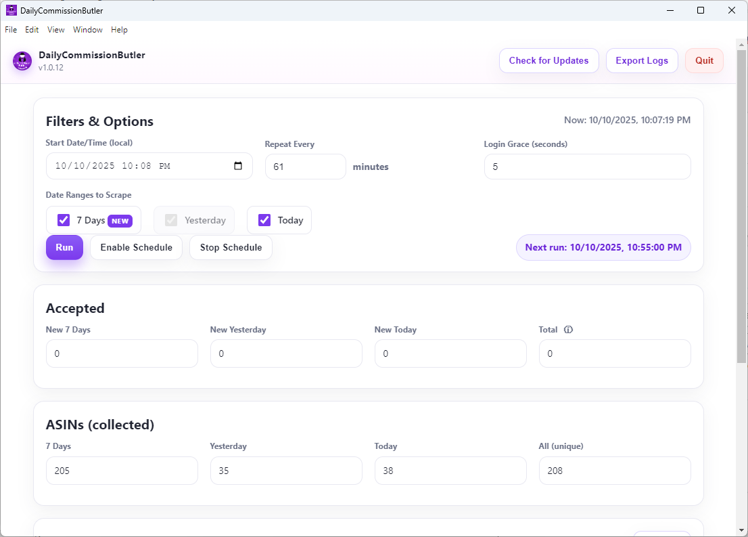The image size is (748, 537).
Task: Open the Window menu
Action: point(88,30)
